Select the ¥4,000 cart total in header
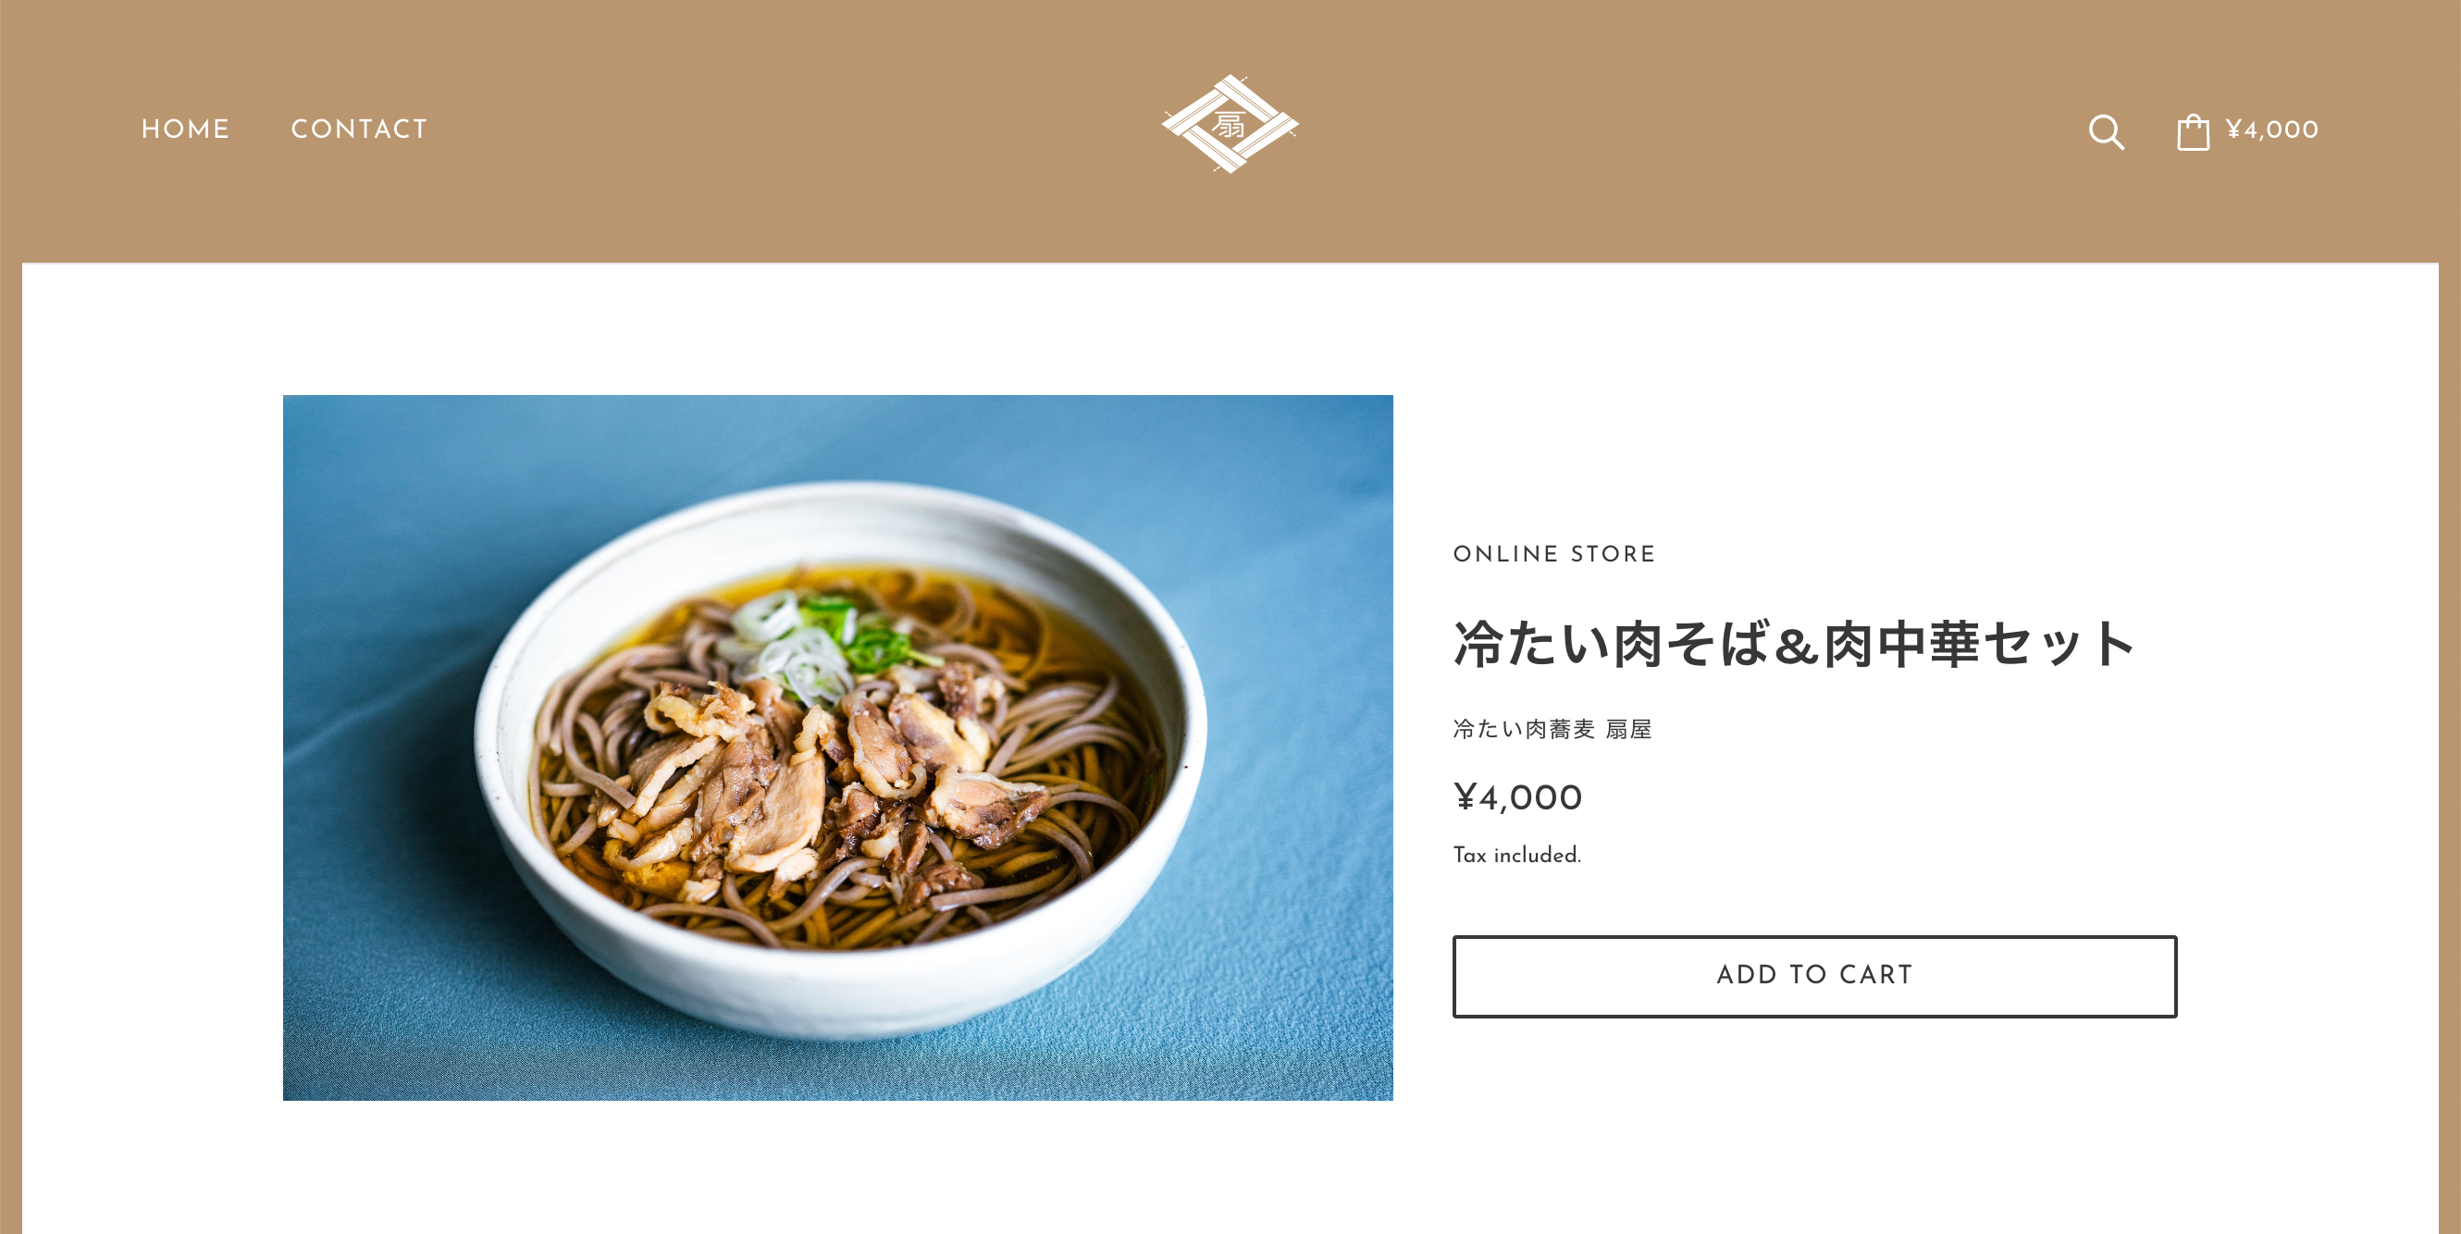Viewport: 2461px width, 1234px height. pos(2272,130)
